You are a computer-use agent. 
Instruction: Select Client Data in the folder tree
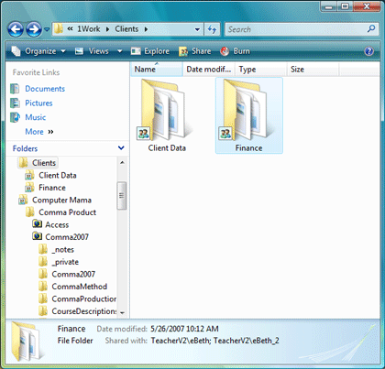click(x=58, y=176)
